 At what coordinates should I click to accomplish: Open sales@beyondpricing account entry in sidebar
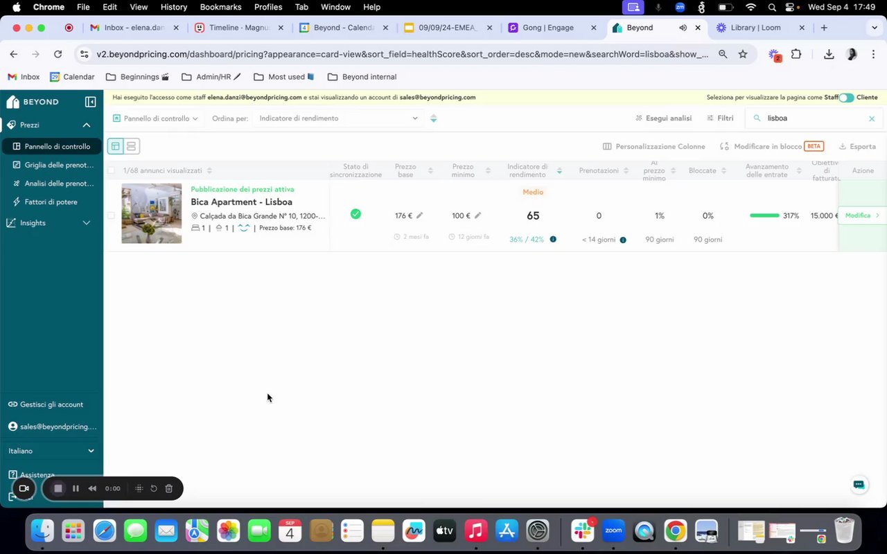pyautogui.click(x=52, y=427)
